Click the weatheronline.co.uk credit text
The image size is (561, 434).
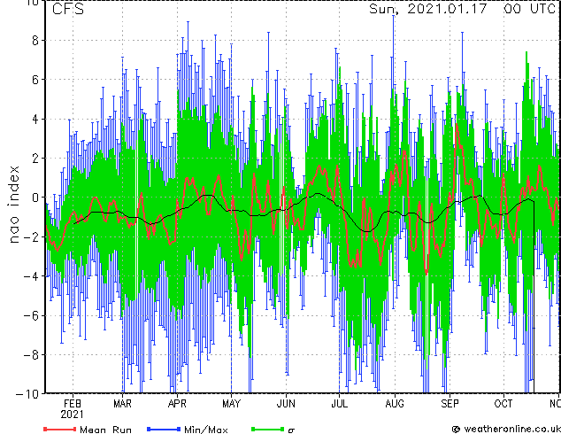click(x=512, y=429)
